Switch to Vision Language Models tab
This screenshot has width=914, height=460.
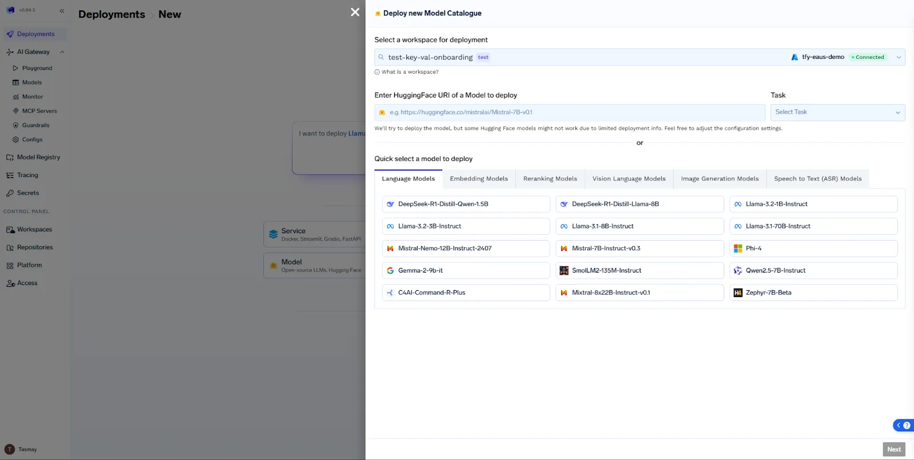[x=629, y=179]
